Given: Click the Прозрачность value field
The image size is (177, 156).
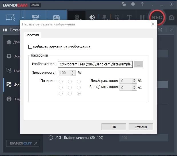Looking at the screenshot, I should [64, 73].
